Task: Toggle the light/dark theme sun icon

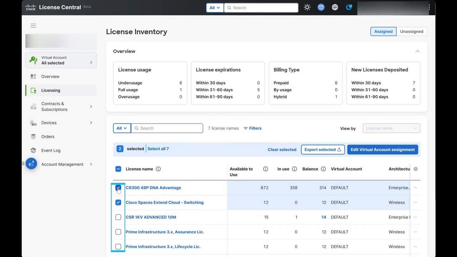Action: tap(307, 7)
